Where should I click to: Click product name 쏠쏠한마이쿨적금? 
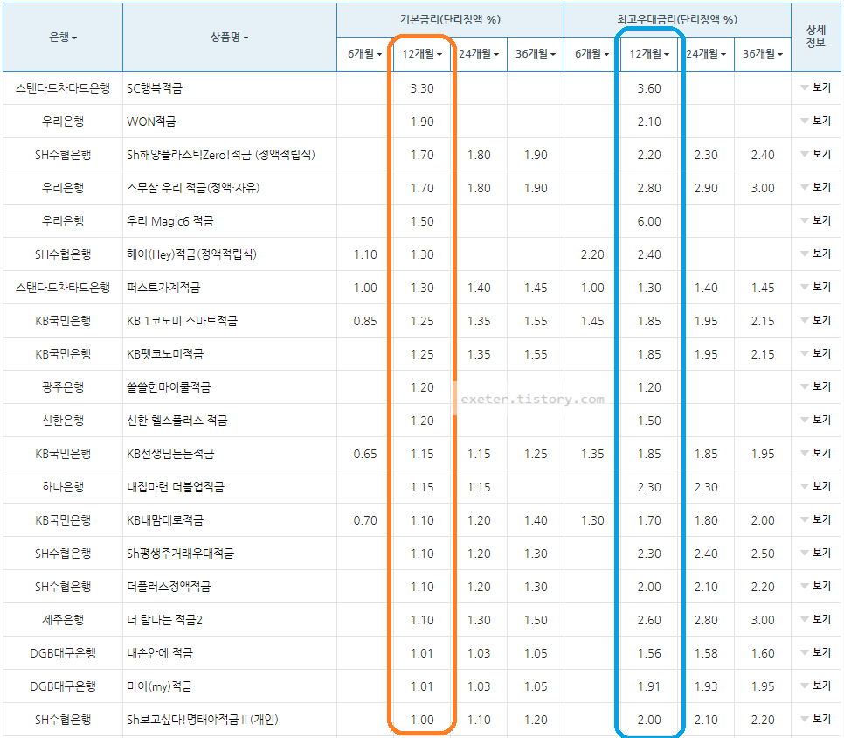point(169,387)
